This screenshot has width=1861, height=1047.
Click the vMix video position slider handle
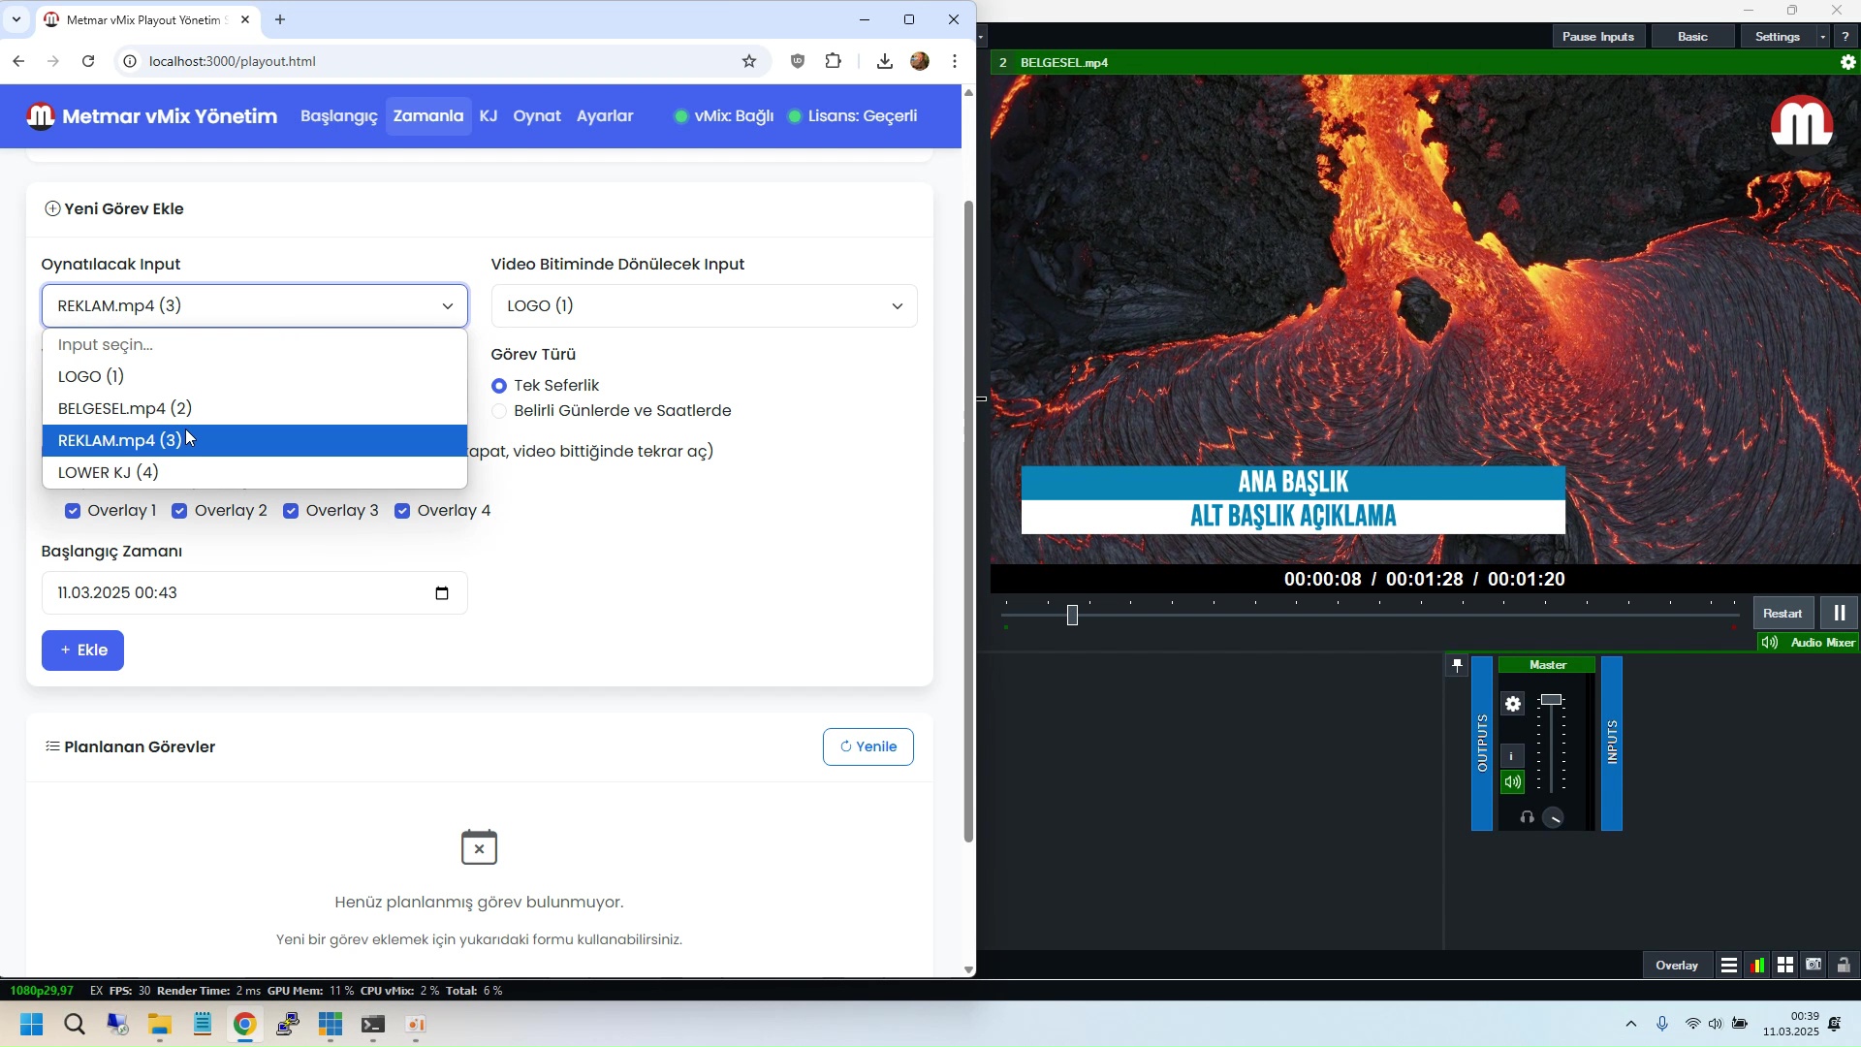click(1073, 616)
